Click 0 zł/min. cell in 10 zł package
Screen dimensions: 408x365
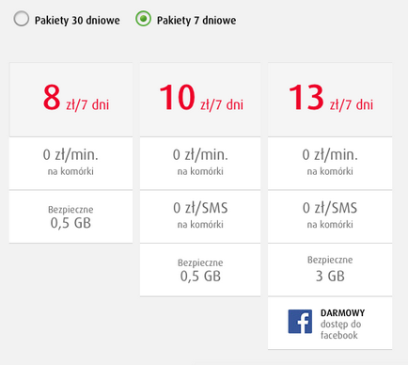pos(200,164)
